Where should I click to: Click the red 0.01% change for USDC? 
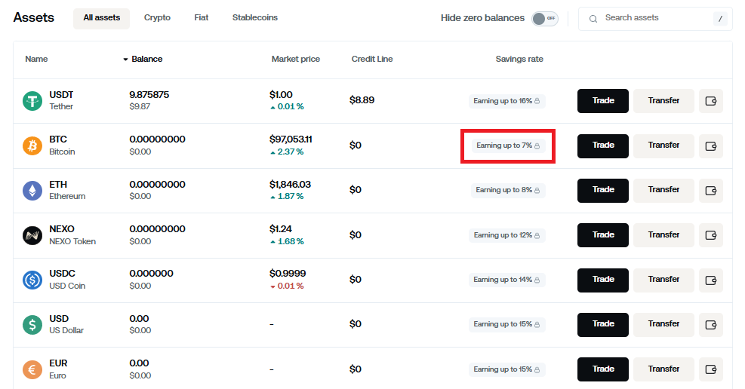pos(287,286)
